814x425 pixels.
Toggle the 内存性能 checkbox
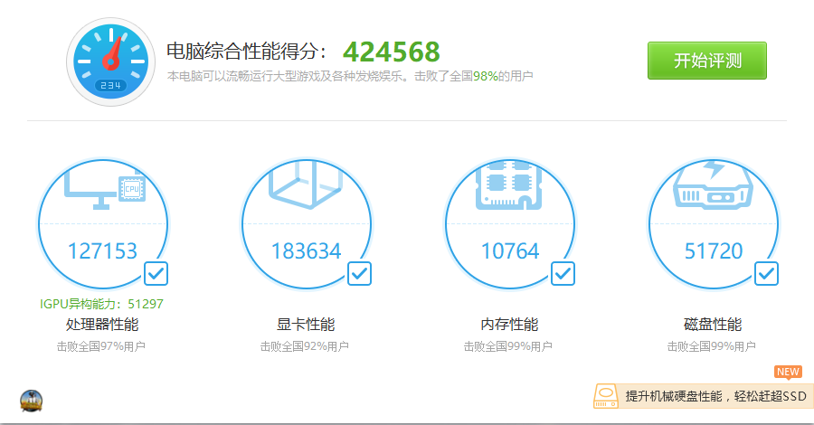(563, 273)
